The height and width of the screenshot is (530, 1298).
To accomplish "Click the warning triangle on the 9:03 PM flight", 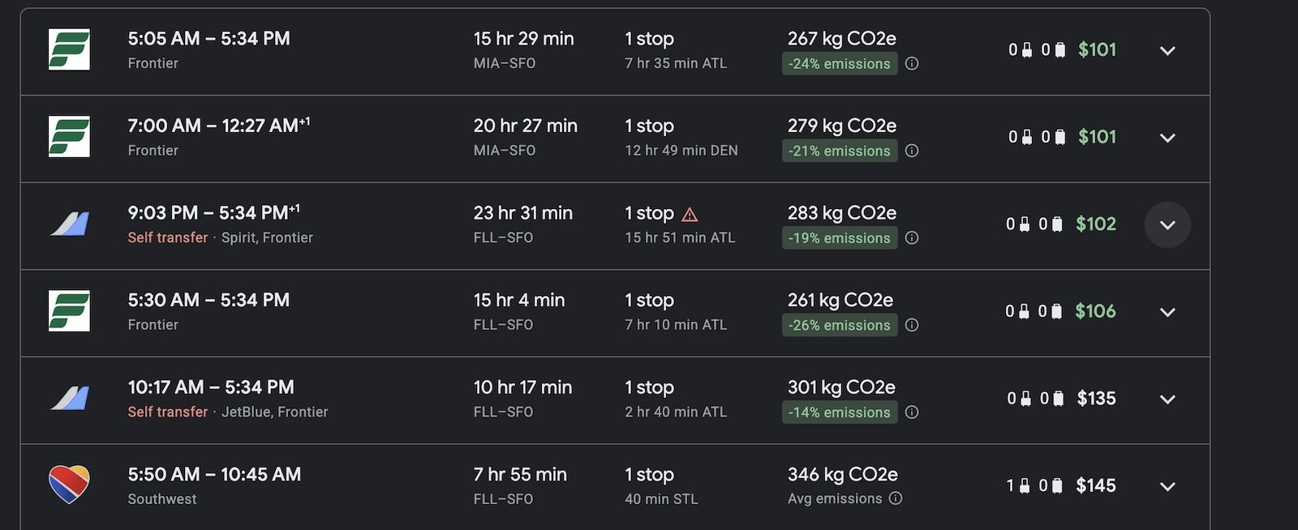I will (x=690, y=213).
